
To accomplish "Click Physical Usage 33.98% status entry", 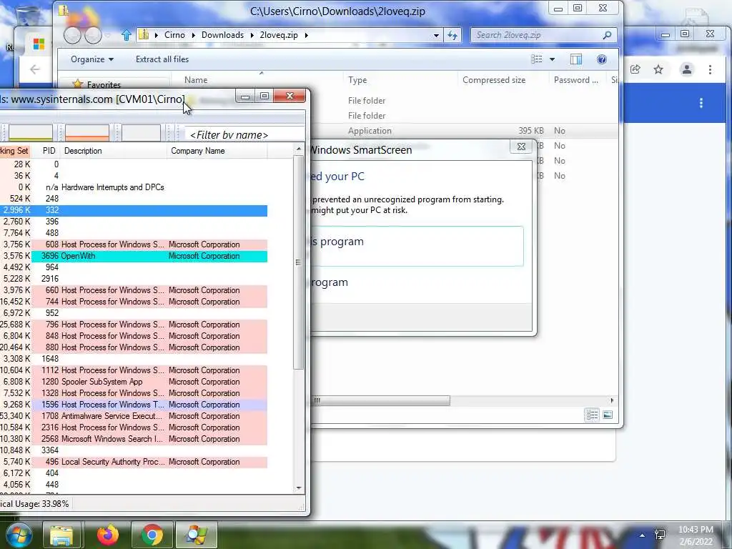I will click(x=34, y=504).
